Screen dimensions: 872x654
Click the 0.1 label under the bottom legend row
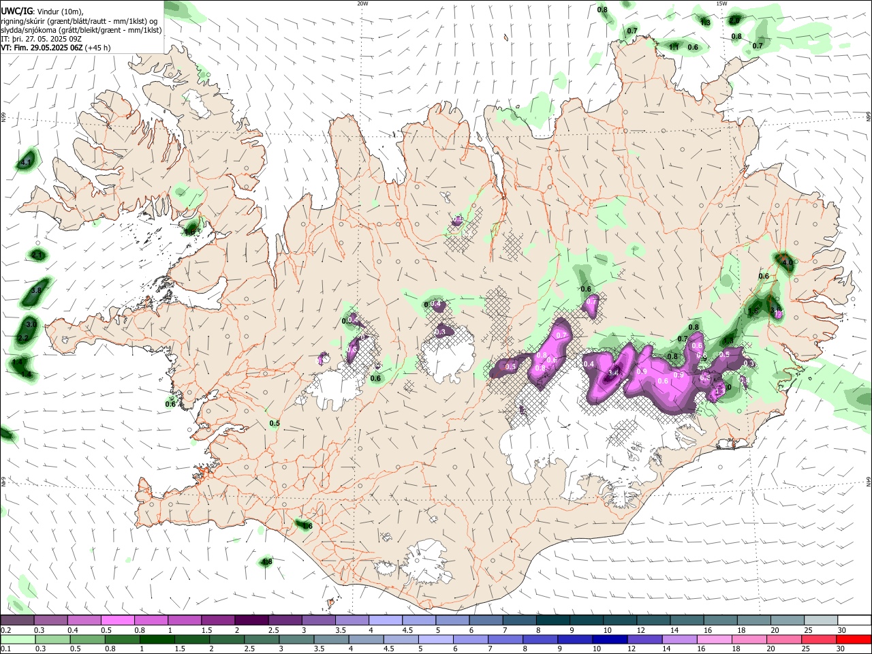coord(5,649)
